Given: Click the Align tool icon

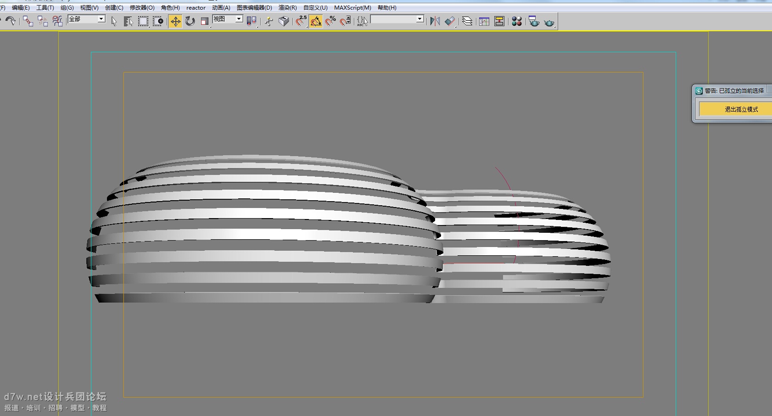Looking at the screenshot, I should point(450,21).
